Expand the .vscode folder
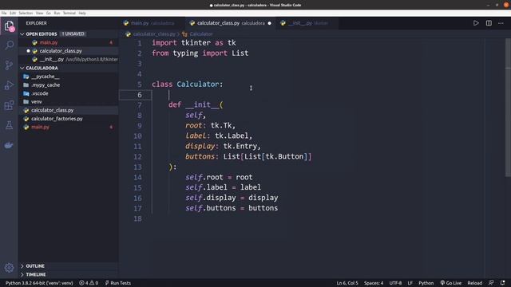 (x=39, y=93)
